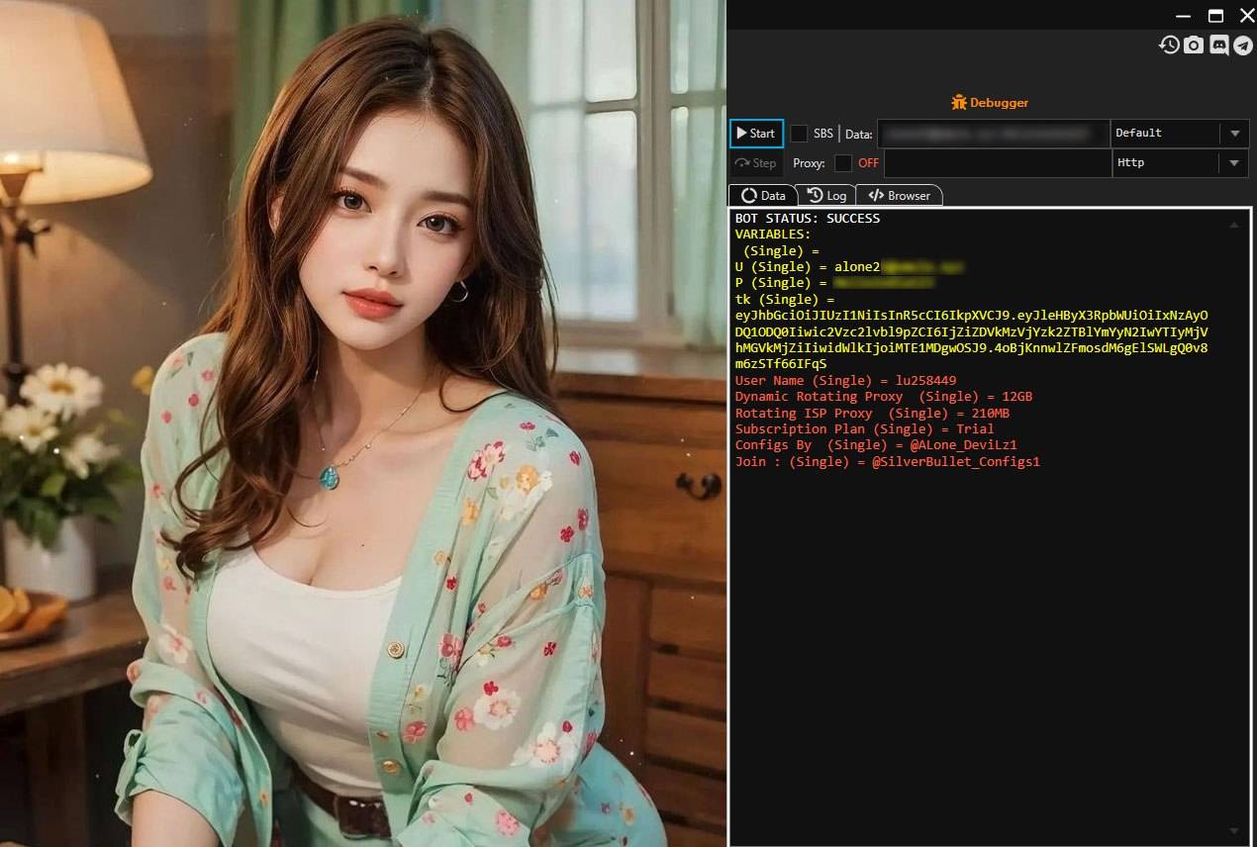Screen dimensions: 1257x847
Task: Click the photo of the woman
Action: coord(362,423)
